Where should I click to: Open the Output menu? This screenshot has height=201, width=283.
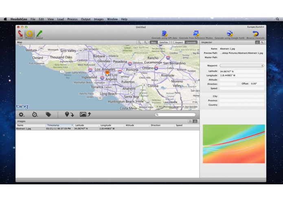[x=86, y=19]
